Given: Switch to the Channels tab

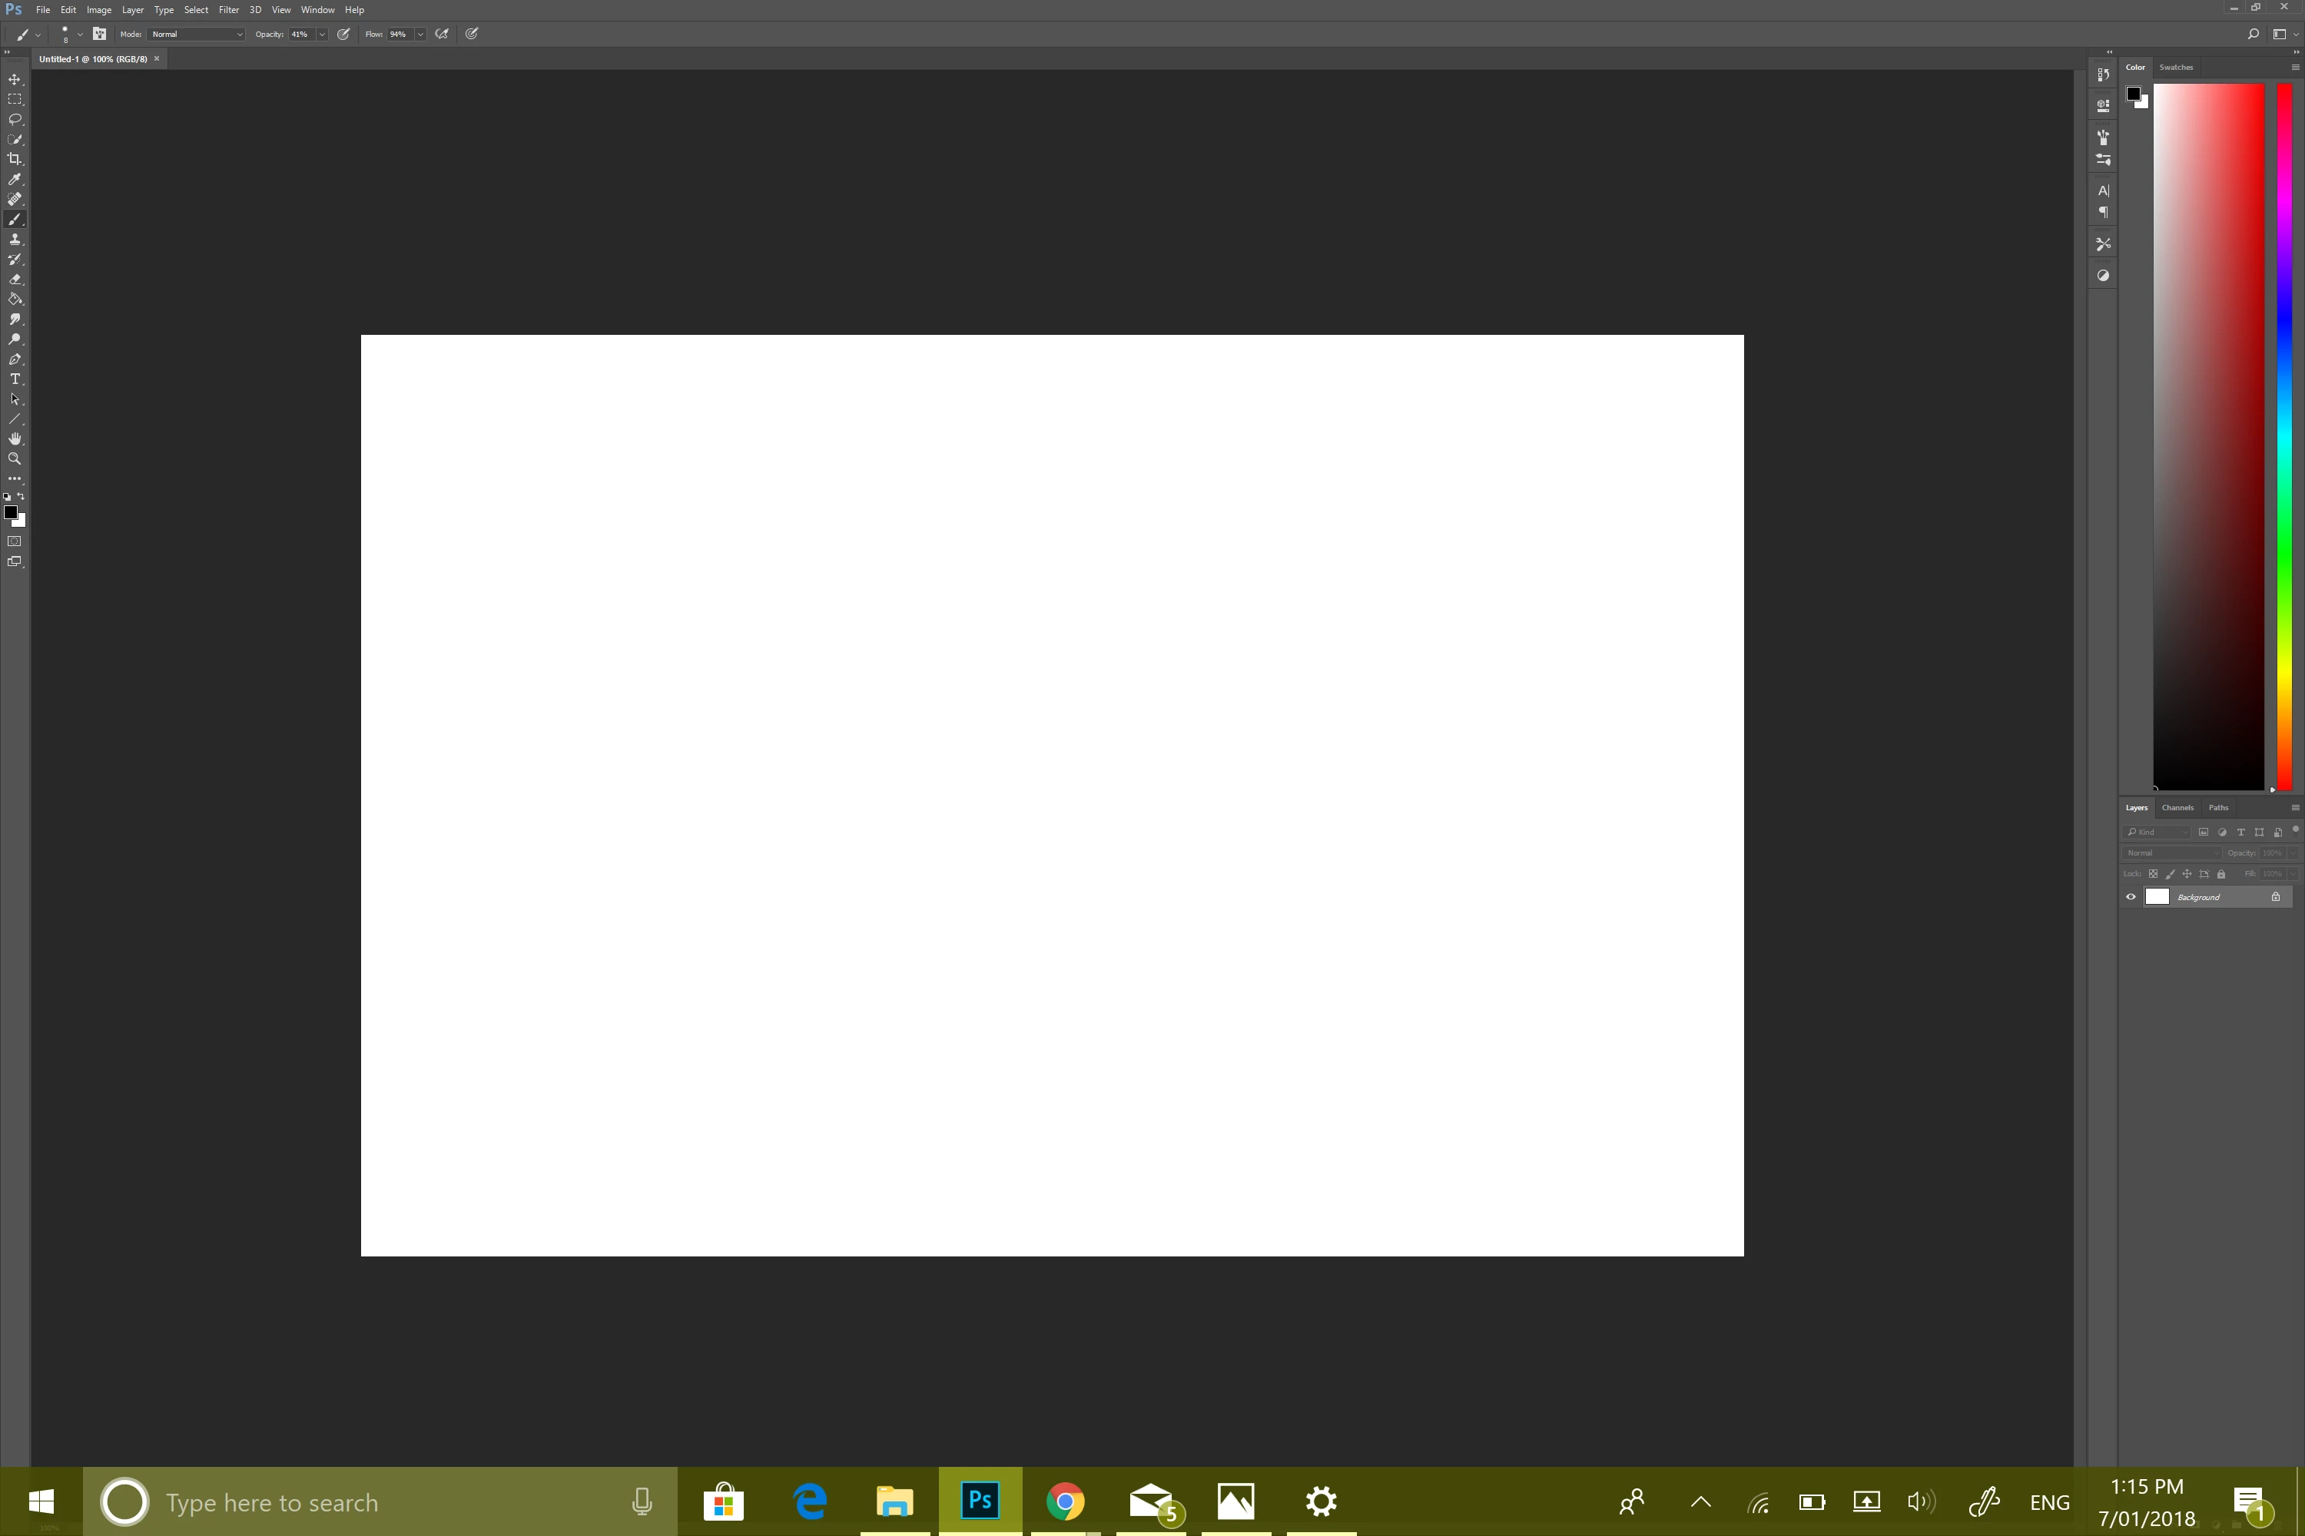Looking at the screenshot, I should click(x=2177, y=807).
